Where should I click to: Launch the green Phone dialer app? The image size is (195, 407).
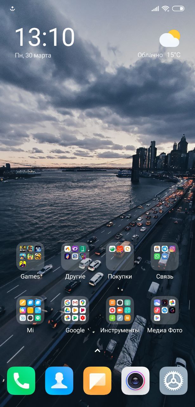click(21, 381)
